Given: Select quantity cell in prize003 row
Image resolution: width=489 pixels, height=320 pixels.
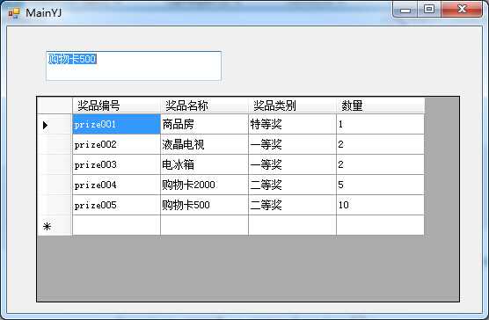Looking at the screenshot, I should coord(381,164).
